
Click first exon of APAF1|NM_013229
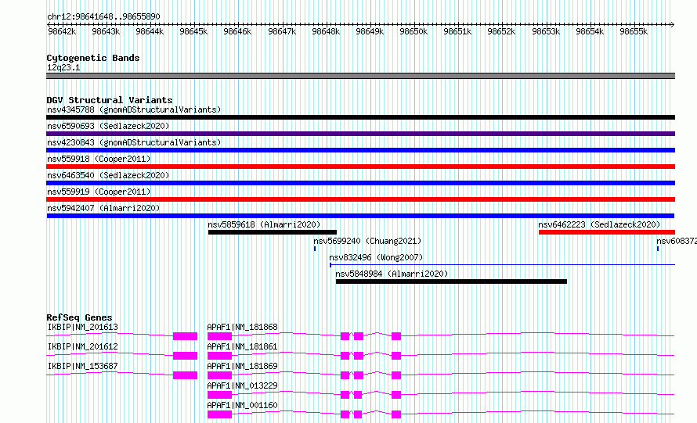click(219, 395)
